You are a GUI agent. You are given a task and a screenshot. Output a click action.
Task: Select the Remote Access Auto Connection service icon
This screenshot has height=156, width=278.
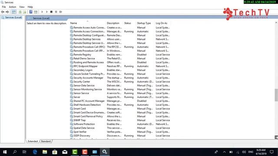(71, 28)
